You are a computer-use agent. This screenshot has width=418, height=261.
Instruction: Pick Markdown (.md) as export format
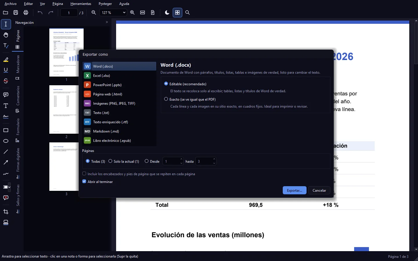tap(119, 131)
